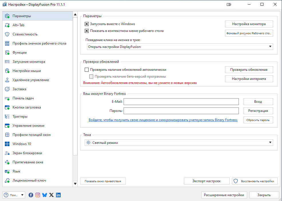
Task: Open the Instagram icon link
Action: pyautogui.click(x=38, y=195)
